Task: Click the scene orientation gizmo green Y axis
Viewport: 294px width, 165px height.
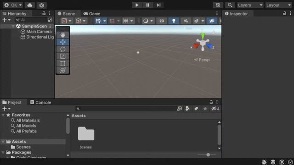Action: pos(203,36)
